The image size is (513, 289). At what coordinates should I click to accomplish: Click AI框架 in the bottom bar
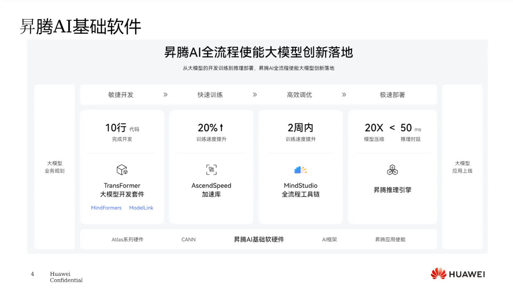(329, 240)
